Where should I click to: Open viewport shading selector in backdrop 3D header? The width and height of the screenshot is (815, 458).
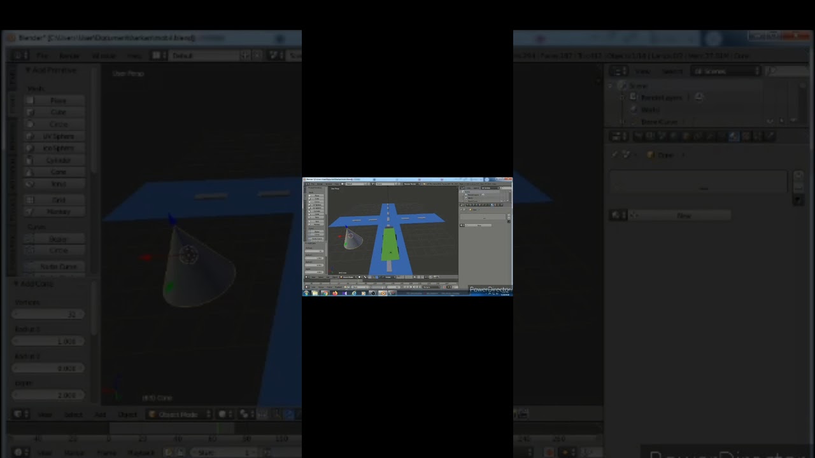coord(225,414)
